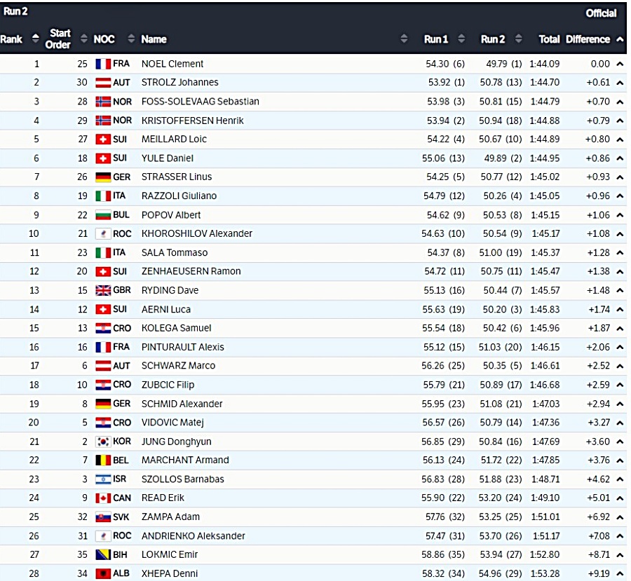Expand details for FOSS-SOLEVAAG Sebastian row

click(x=620, y=102)
